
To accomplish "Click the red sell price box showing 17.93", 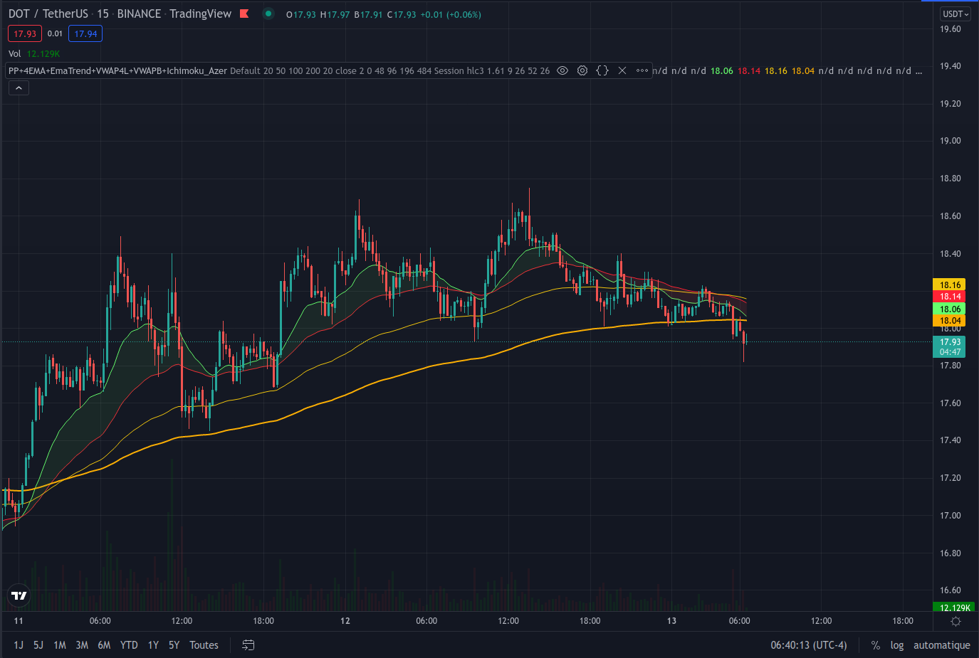I will tap(25, 33).
